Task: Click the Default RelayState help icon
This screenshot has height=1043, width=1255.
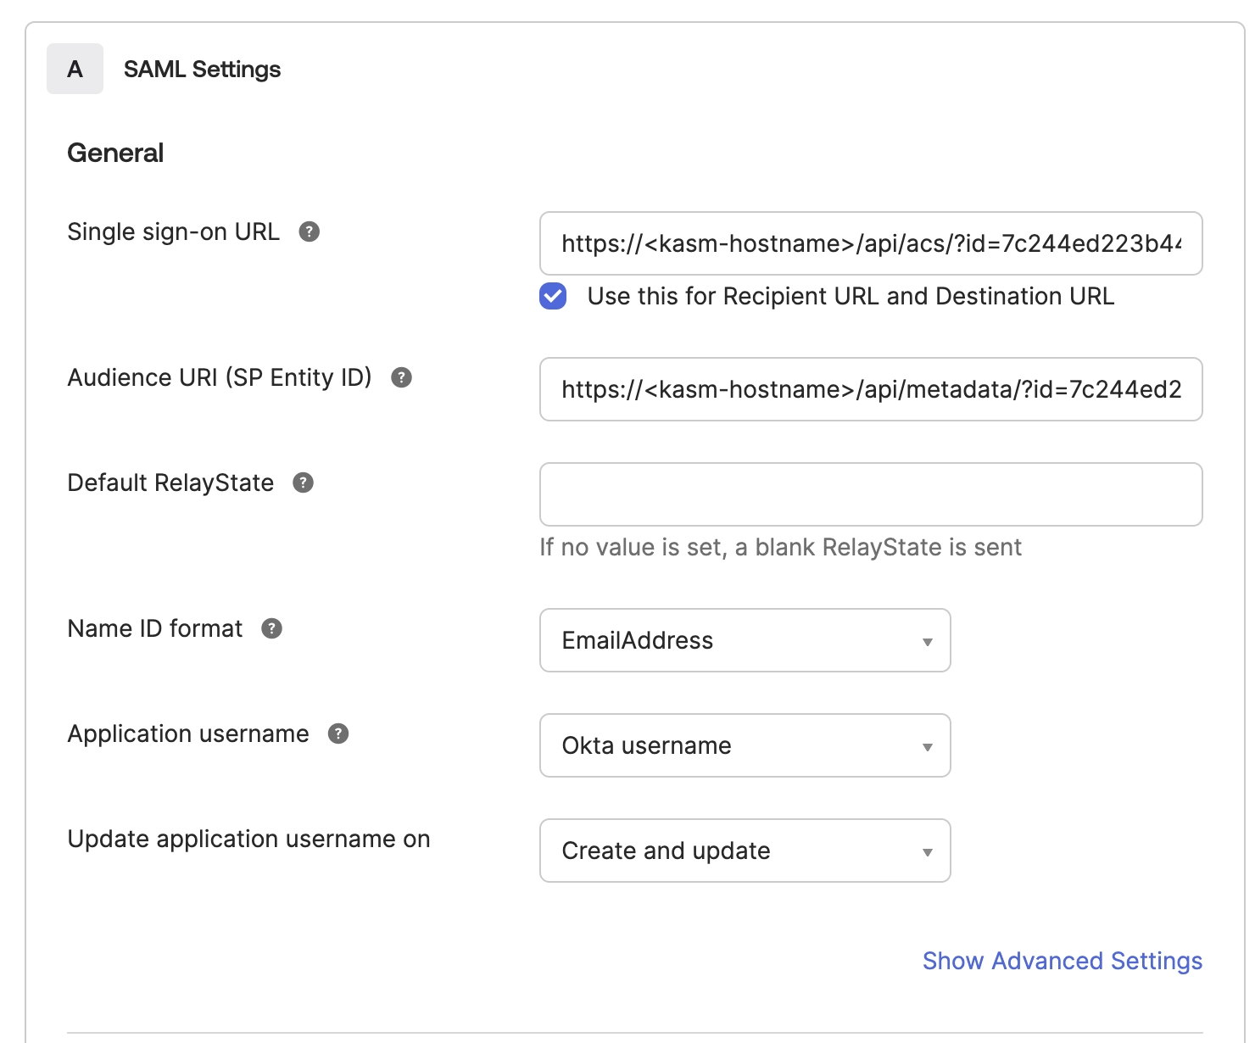Action: pos(303,483)
